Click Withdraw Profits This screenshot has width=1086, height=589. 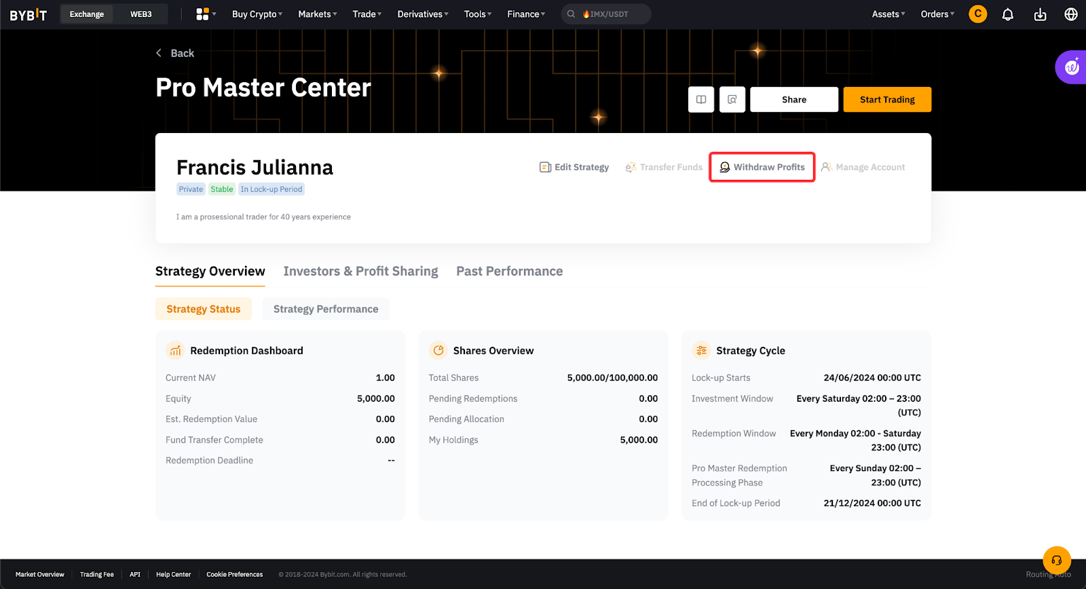point(762,167)
